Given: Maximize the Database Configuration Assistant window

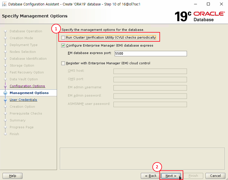Looking at the screenshot, I should (208, 4).
